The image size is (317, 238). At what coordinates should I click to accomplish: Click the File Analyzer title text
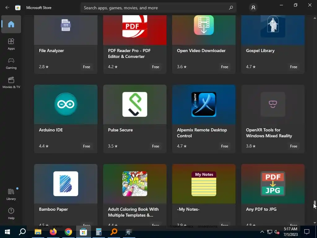point(51,51)
